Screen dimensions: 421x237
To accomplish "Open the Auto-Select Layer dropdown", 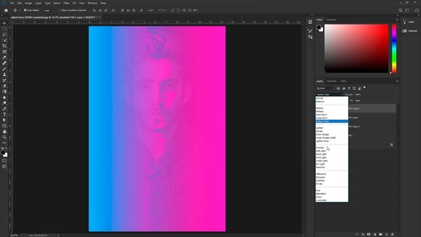I will (x=48, y=11).
